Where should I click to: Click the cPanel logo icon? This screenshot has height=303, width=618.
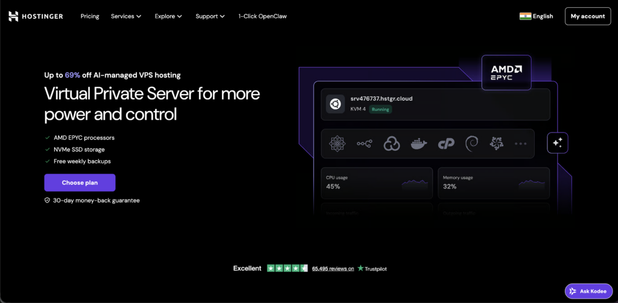pos(446,144)
